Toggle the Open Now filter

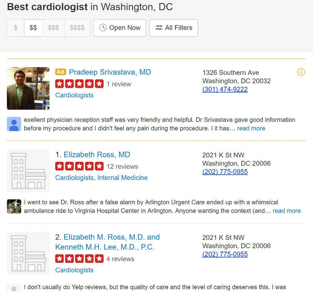(x=120, y=28)
